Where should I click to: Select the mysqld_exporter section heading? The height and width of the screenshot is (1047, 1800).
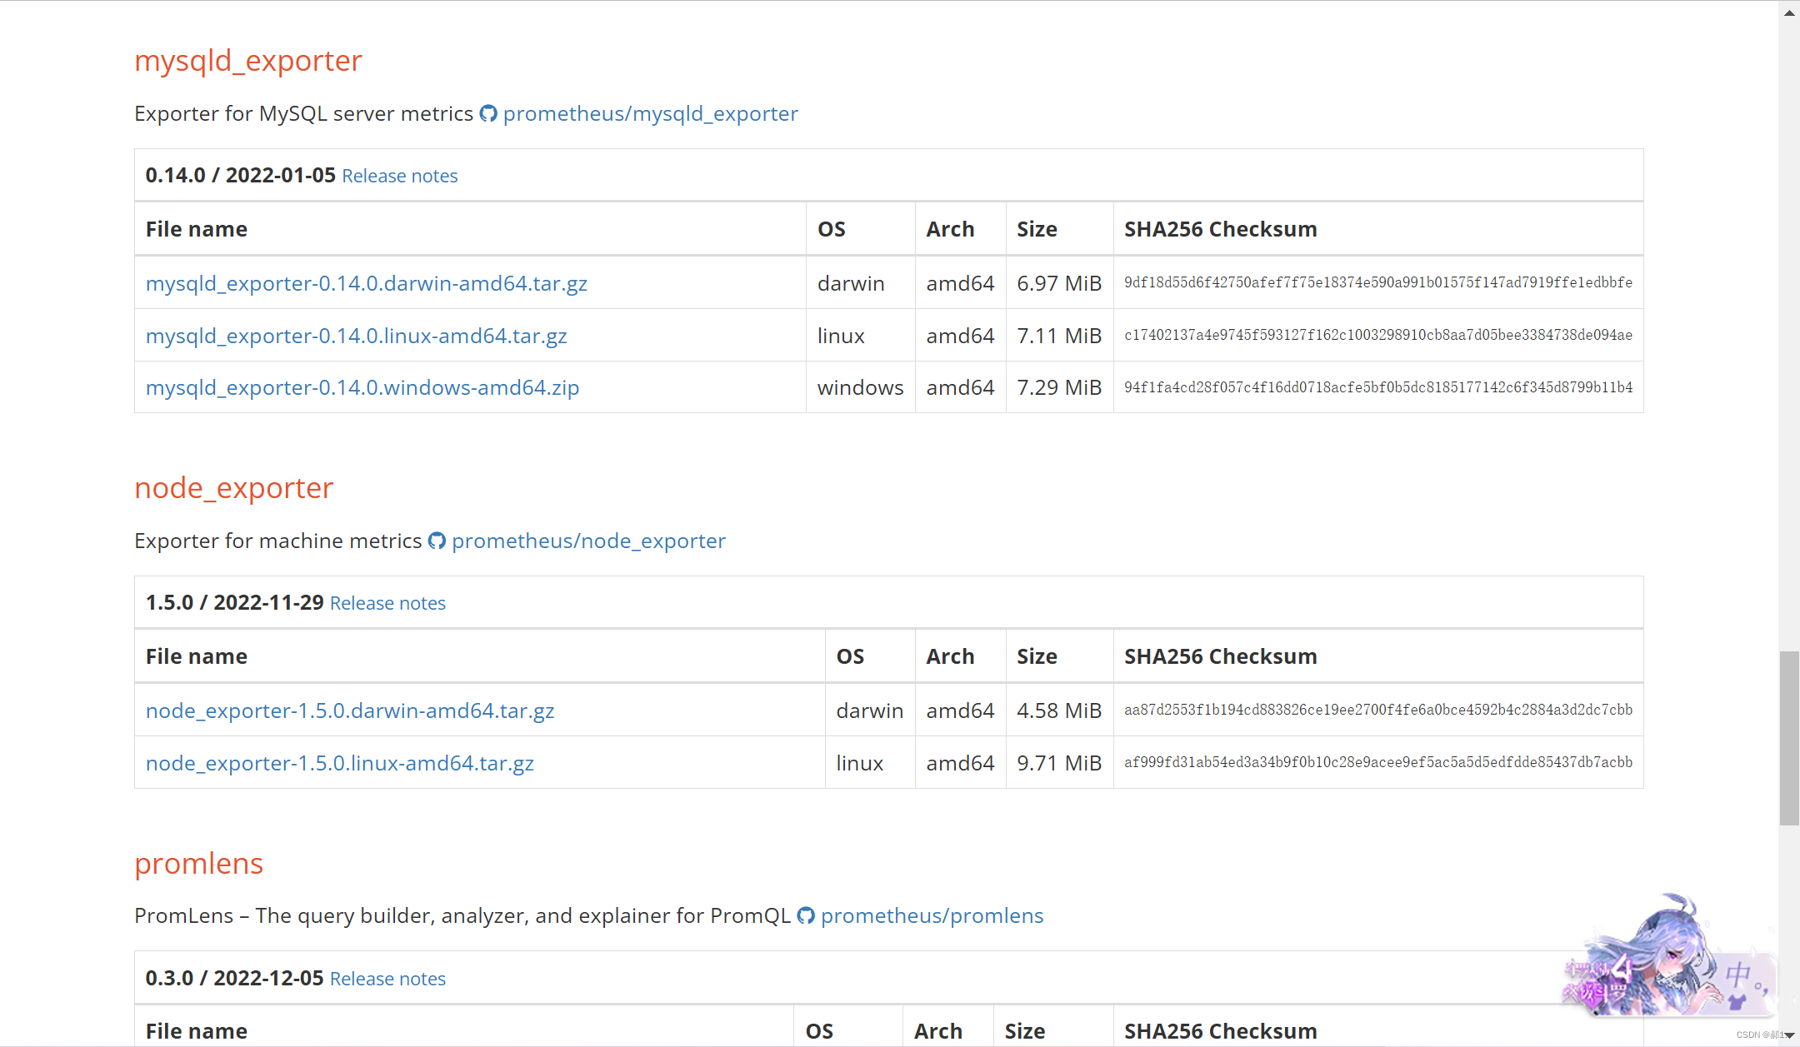247,60
